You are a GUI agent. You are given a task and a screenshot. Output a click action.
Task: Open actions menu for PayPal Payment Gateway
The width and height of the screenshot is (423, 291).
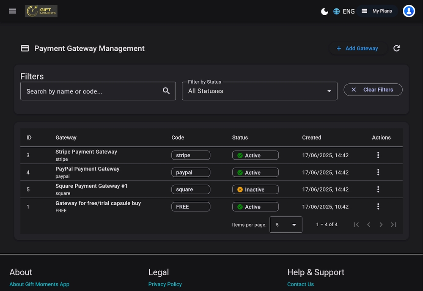pyautogui.click(x=378, y=173)
